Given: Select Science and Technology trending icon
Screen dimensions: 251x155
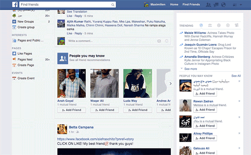Looking at the screenshot, I should click(x=219, y=25).
